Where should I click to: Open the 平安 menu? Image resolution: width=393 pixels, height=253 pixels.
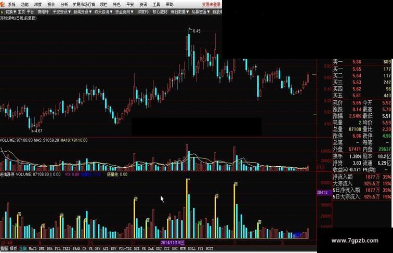130,5
